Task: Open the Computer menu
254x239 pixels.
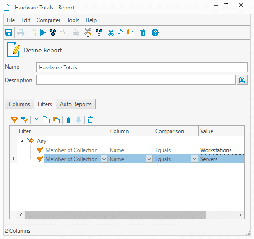Action: 48,20
